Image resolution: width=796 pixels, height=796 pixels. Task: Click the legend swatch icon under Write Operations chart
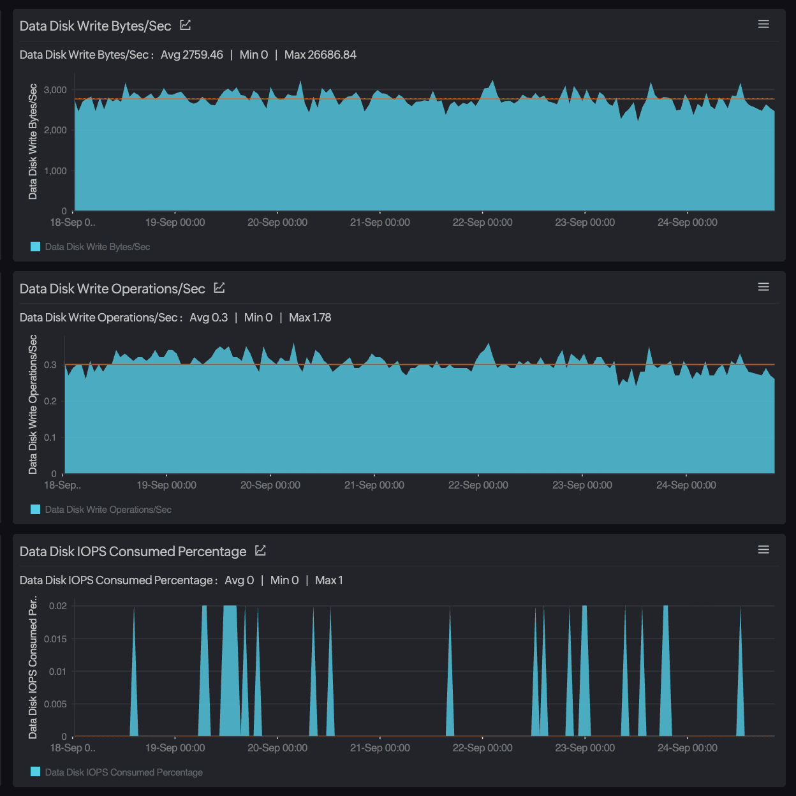pos(35,509)
